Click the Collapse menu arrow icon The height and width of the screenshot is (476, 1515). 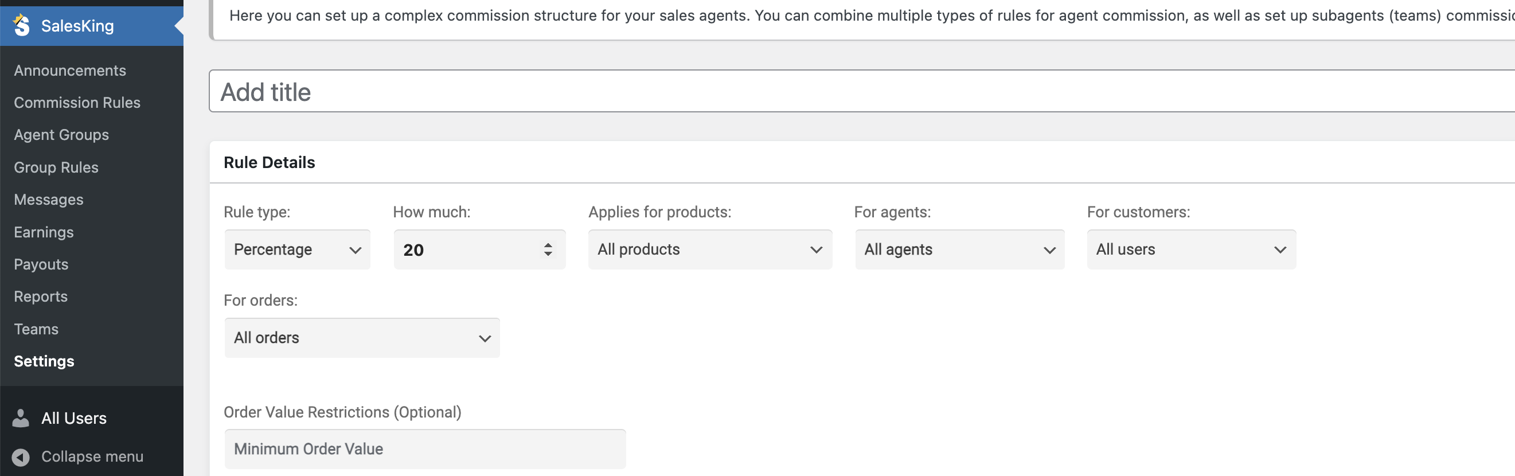click(x=21, y=457)
